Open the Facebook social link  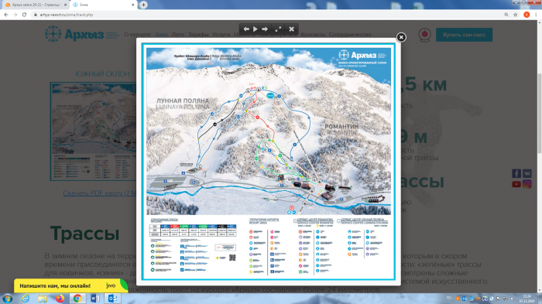[516, 173]
